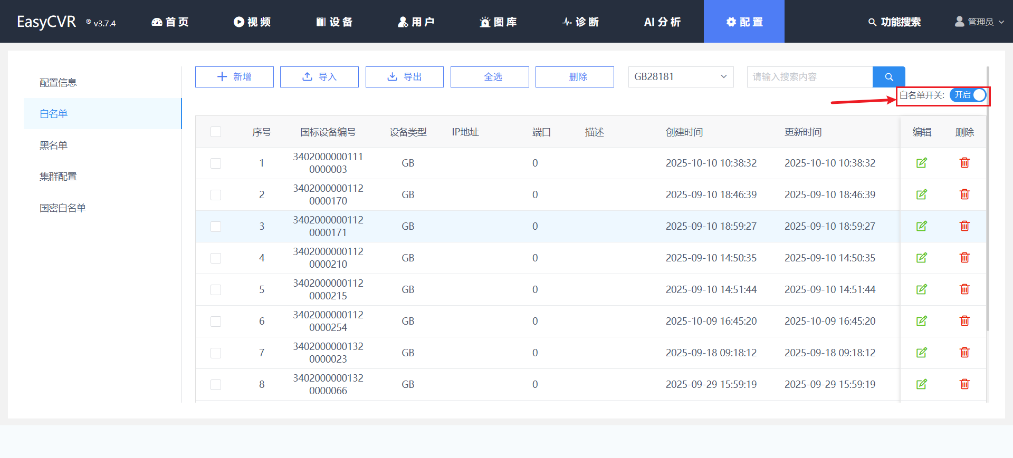Click the blue search magnifier button
This screenshot has width=1013, height=458.
888,77
